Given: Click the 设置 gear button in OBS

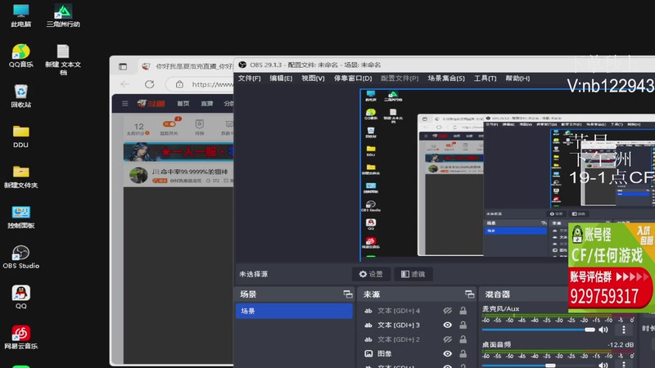Looking at the screenshot, I should click(x=371, y=274).
